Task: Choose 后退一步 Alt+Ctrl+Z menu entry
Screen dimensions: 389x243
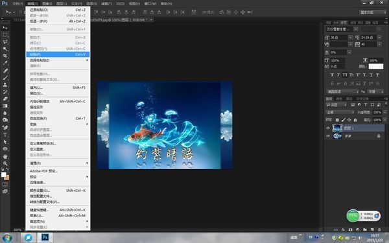Action: click(58, 21)
